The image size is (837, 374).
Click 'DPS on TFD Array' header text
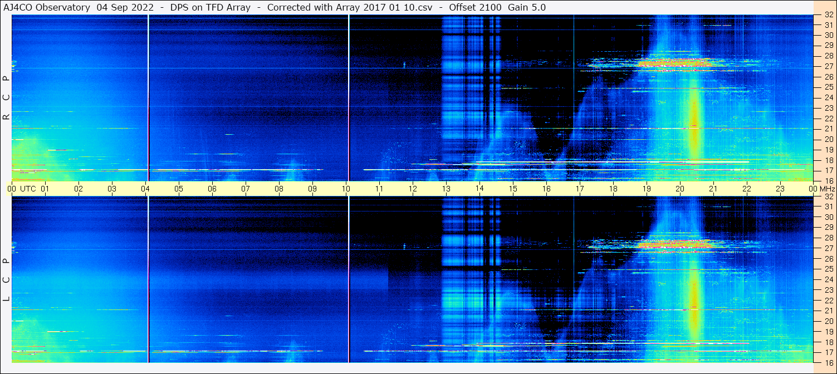coord(210,7)
